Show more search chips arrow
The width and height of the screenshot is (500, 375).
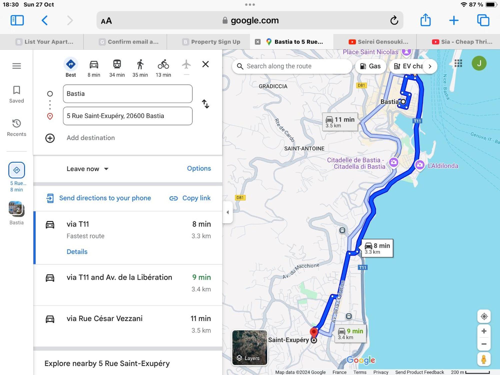click(430, 66)
